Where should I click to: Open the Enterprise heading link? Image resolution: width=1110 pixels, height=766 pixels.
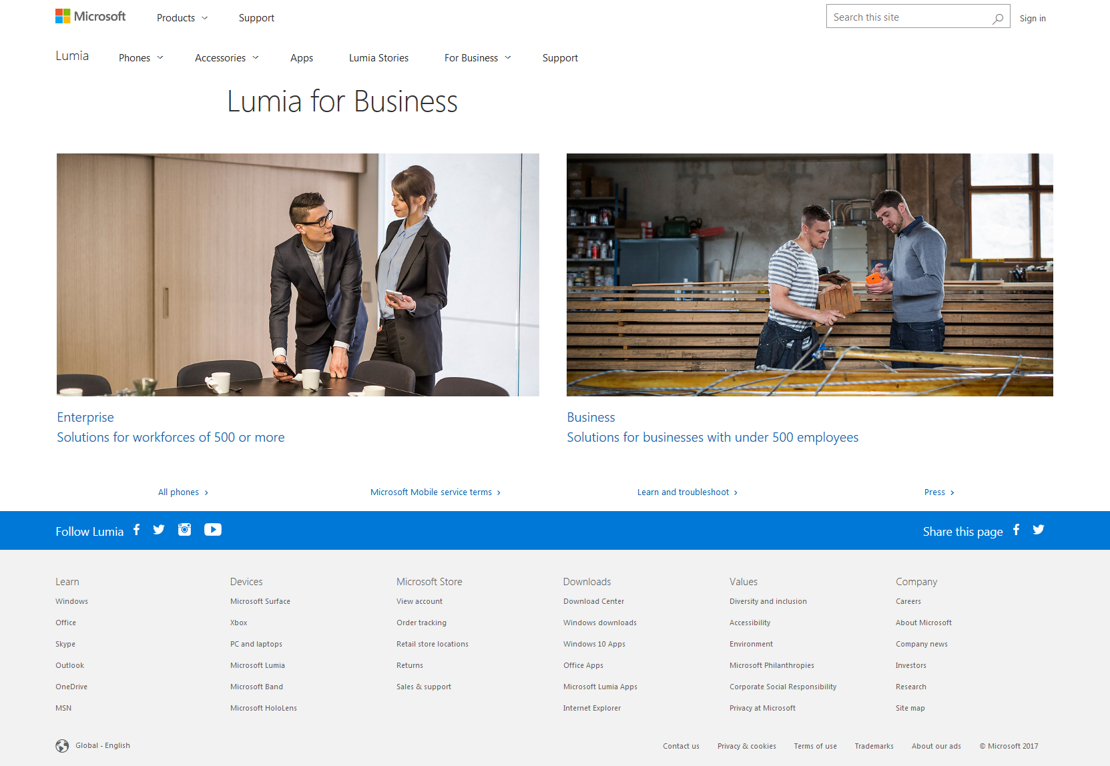(85, 417)
